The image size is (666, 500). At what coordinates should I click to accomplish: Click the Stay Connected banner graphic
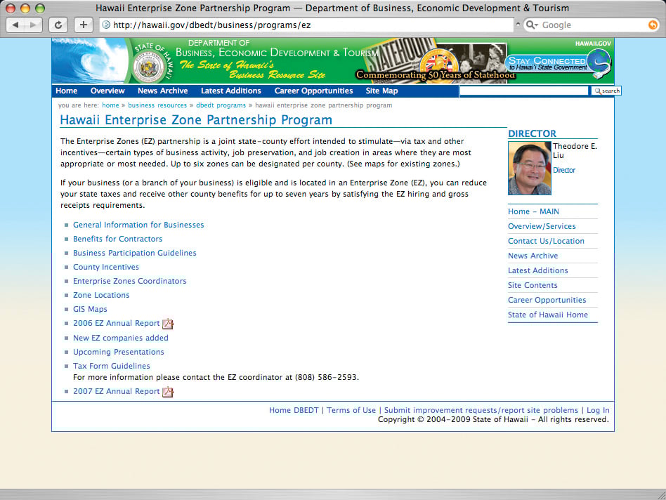point(559,64)
